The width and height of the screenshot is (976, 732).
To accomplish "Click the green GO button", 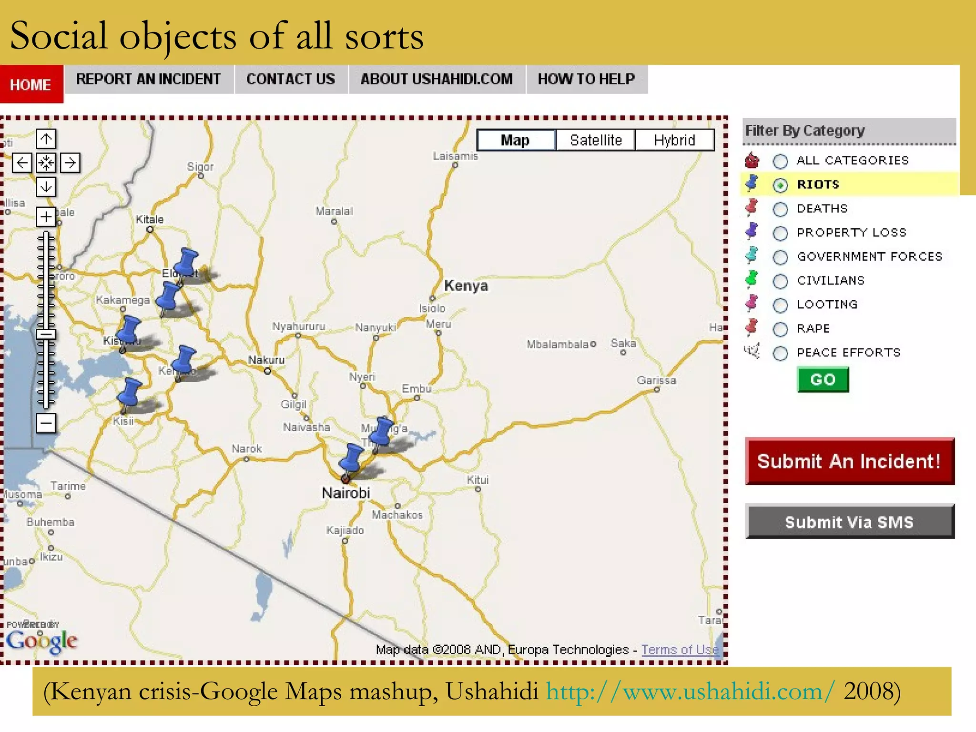I will tap(823, 379).
